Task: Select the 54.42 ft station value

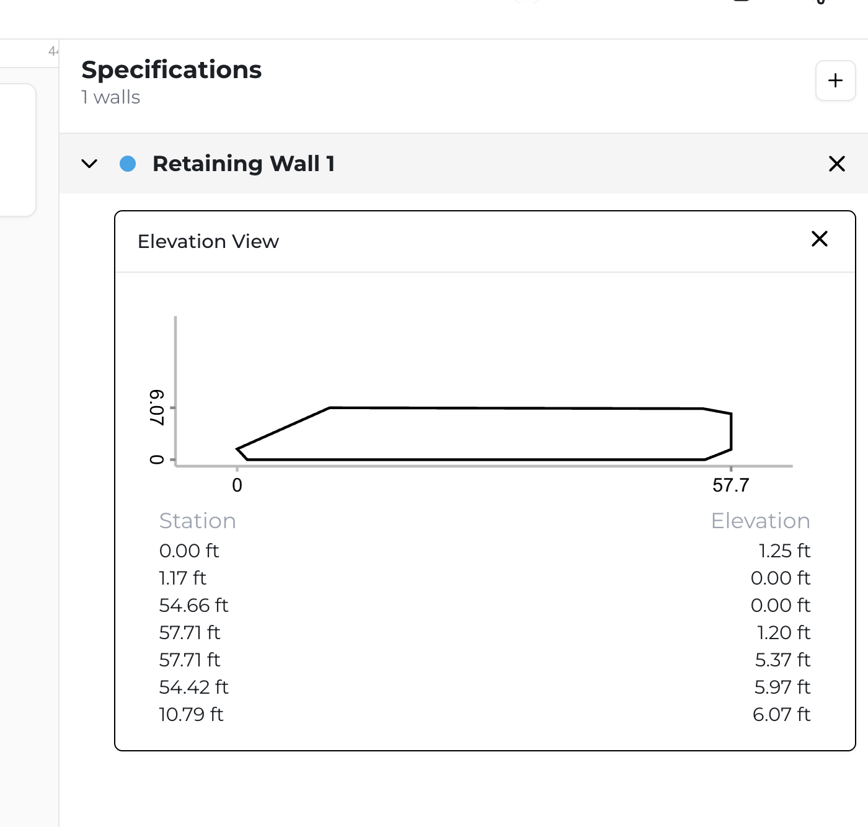Action: click(x=193, y=687)
